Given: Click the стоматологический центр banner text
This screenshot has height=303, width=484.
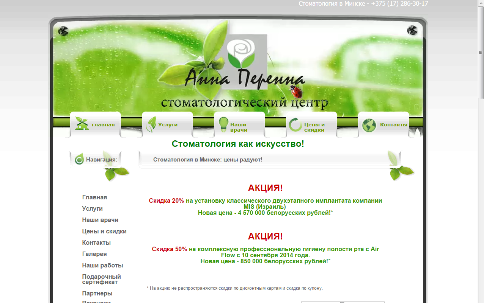Looking at the screenshot, I should pyautogui.click(x=245, y=103).
